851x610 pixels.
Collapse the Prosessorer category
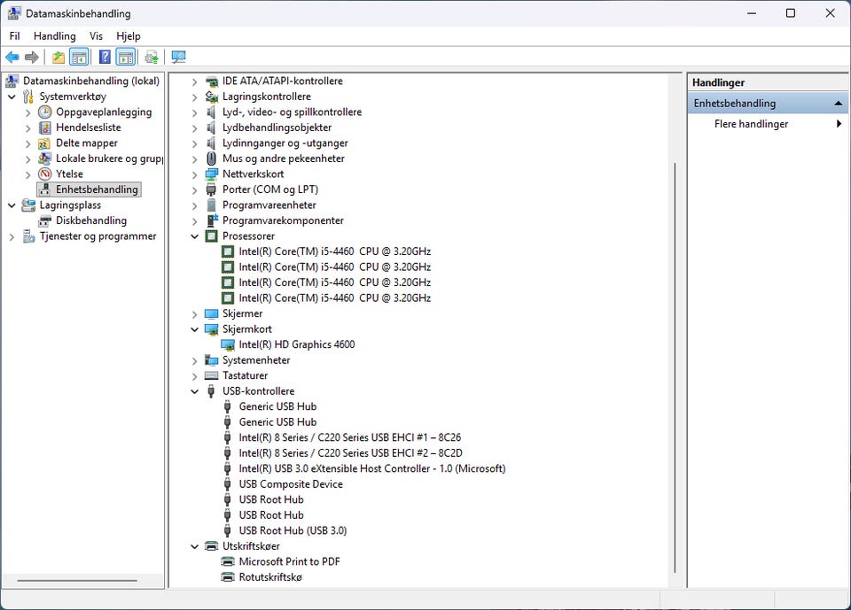coord(194,236)
